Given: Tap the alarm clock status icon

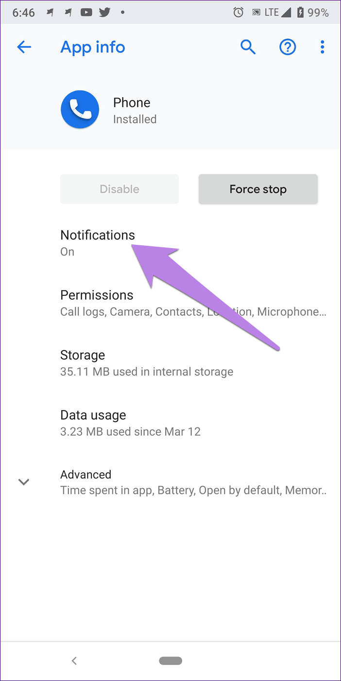Looking at the screenshot, I should coord(239,13).
